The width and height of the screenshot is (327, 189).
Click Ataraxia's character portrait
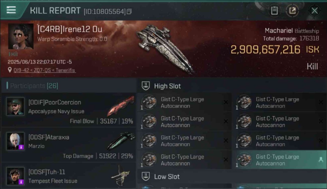click(15, 141)
